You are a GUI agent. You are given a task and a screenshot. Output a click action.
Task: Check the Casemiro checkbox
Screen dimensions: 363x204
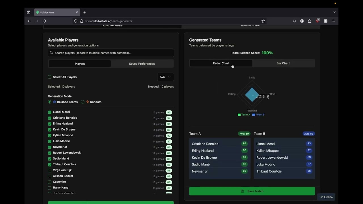pyautogui.click(x=50, y=182)
